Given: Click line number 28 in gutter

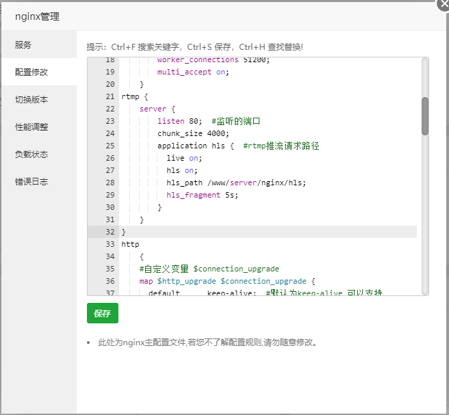Looking at the screenshot, I should click(110, 183).
